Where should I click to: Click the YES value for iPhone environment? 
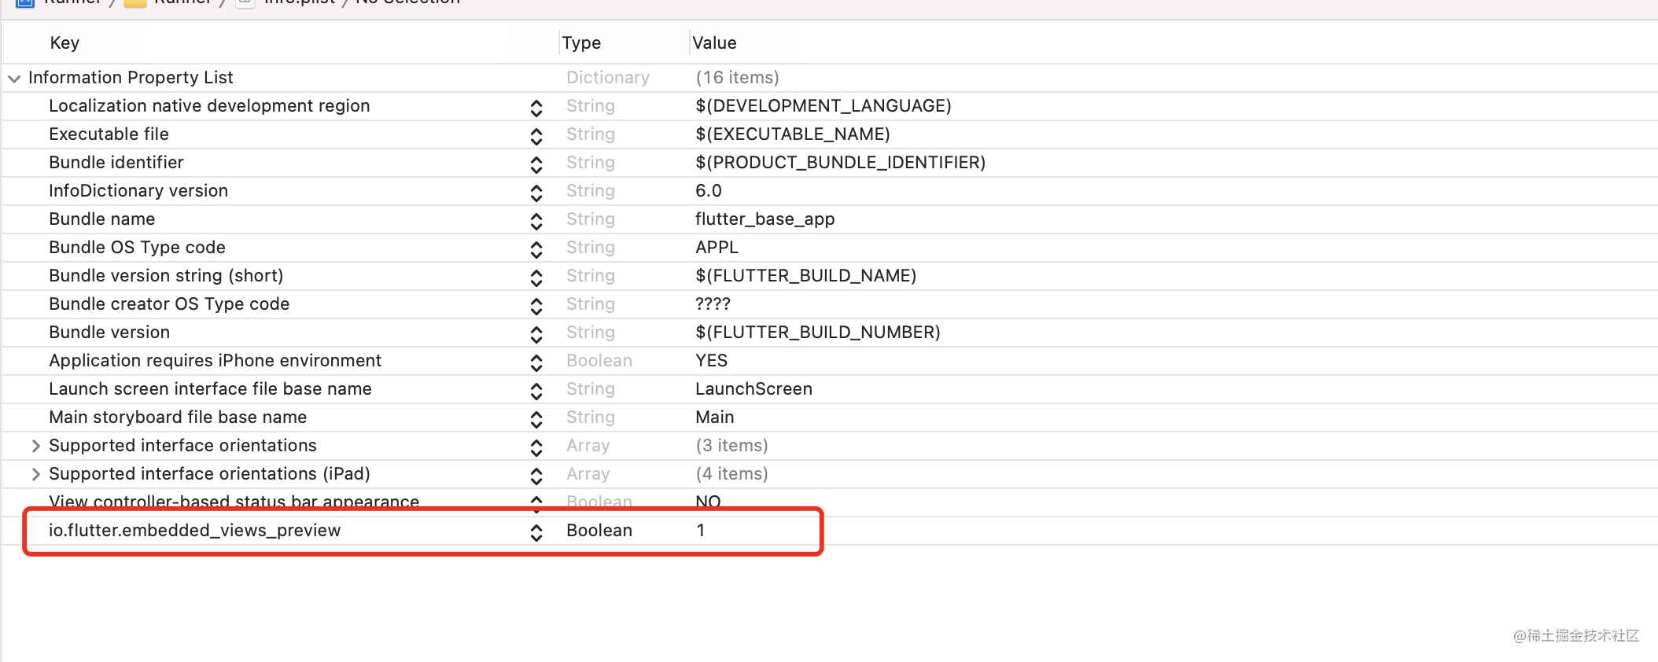[712, 360]
